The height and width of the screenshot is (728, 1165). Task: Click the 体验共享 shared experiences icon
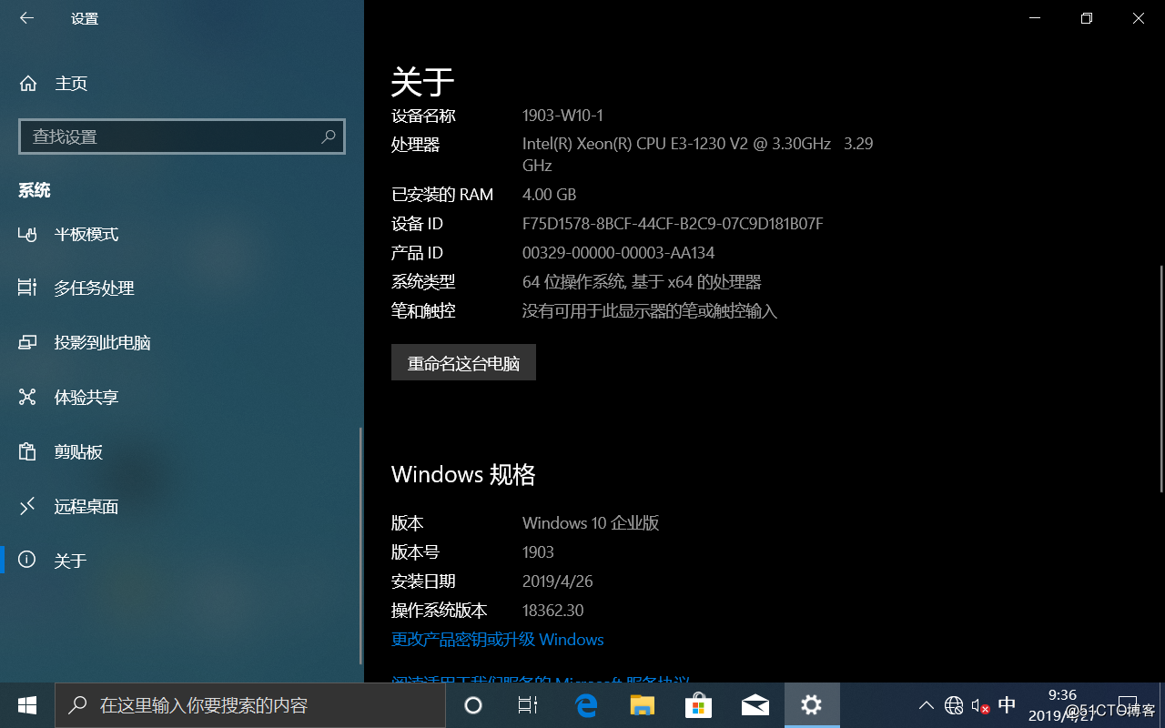tap(27, 397)
